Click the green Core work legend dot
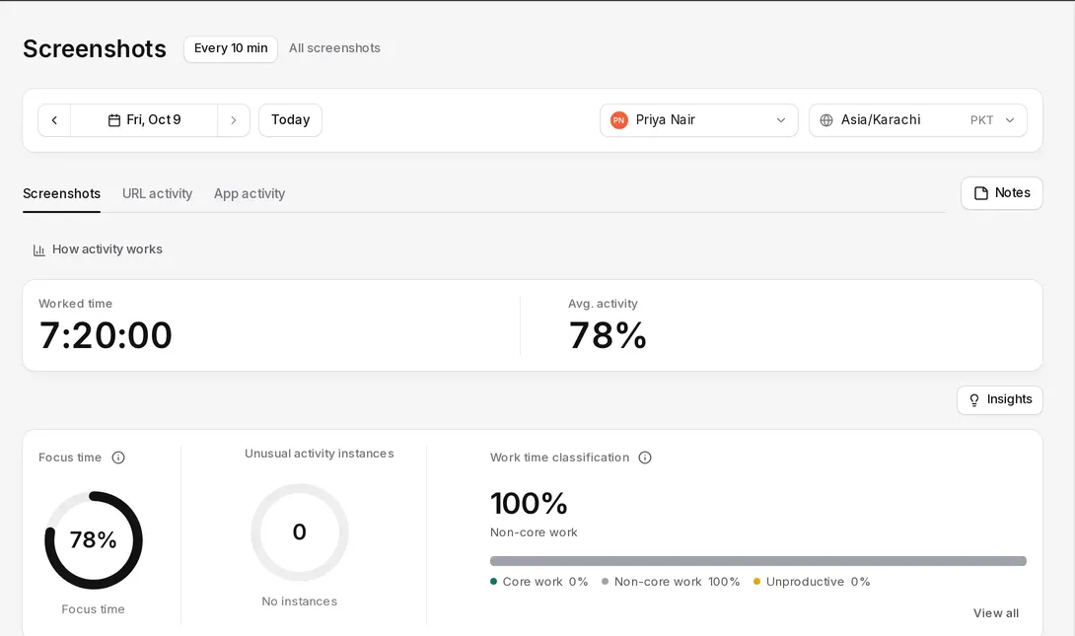The width and height of the screenshot is (1075, 636). coord(494,582)
